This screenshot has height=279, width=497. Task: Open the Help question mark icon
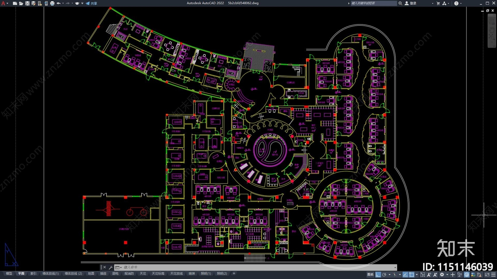(x=456, y=3)
